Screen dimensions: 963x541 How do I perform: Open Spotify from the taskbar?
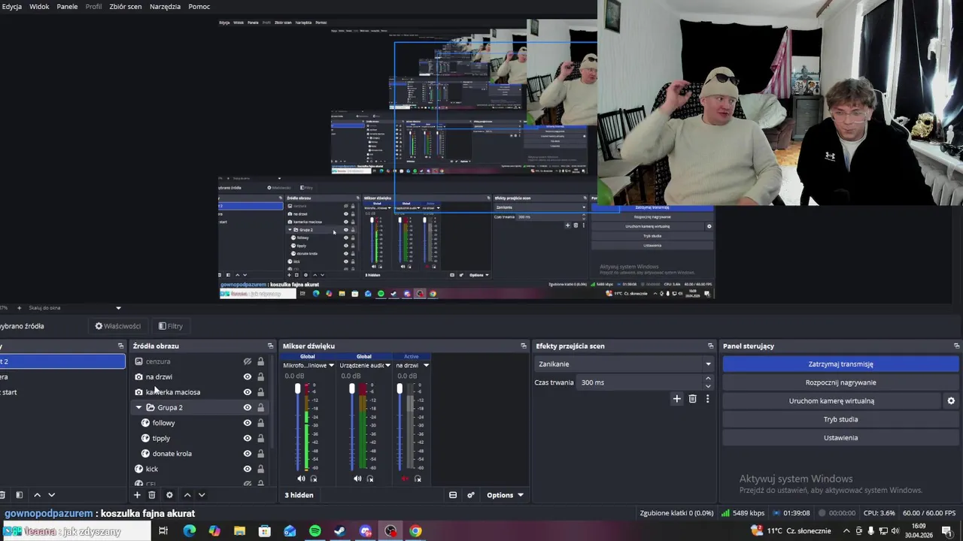314,531
